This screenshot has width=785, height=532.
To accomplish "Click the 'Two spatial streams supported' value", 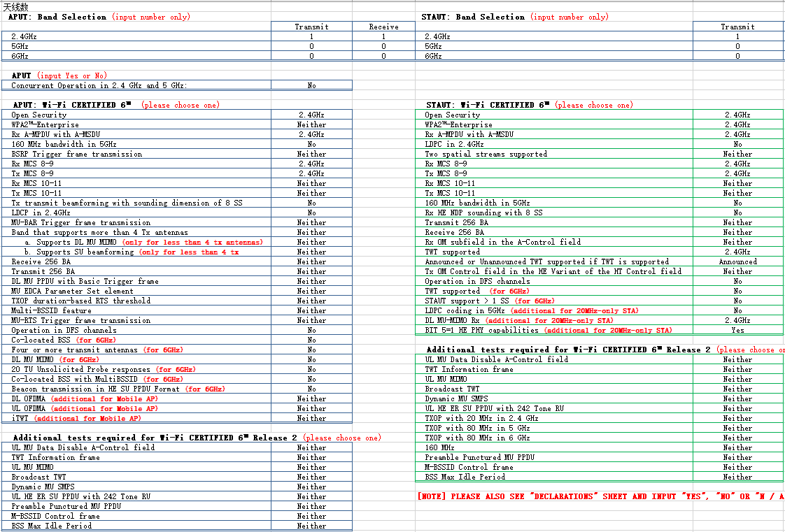I will (737, 154).
